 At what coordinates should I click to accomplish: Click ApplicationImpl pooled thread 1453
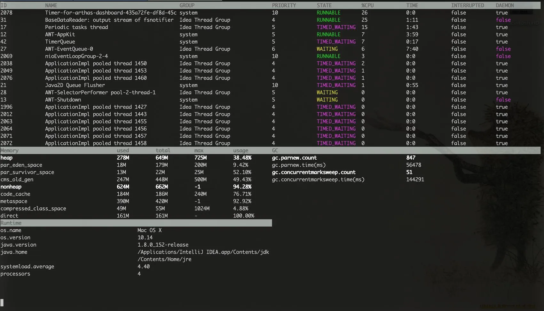[96, 71]
